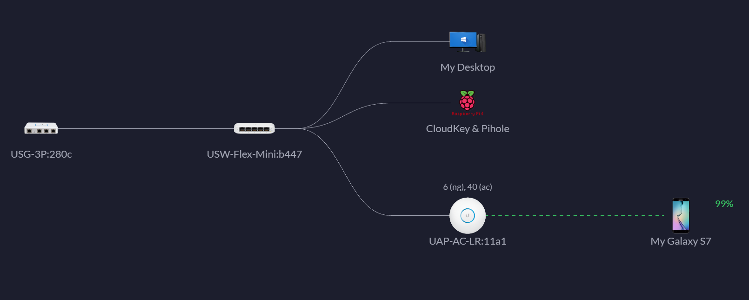Click the USG-3P:280c label
The height and width of the screenshot is (300, 749).
[x=41, y=154]
